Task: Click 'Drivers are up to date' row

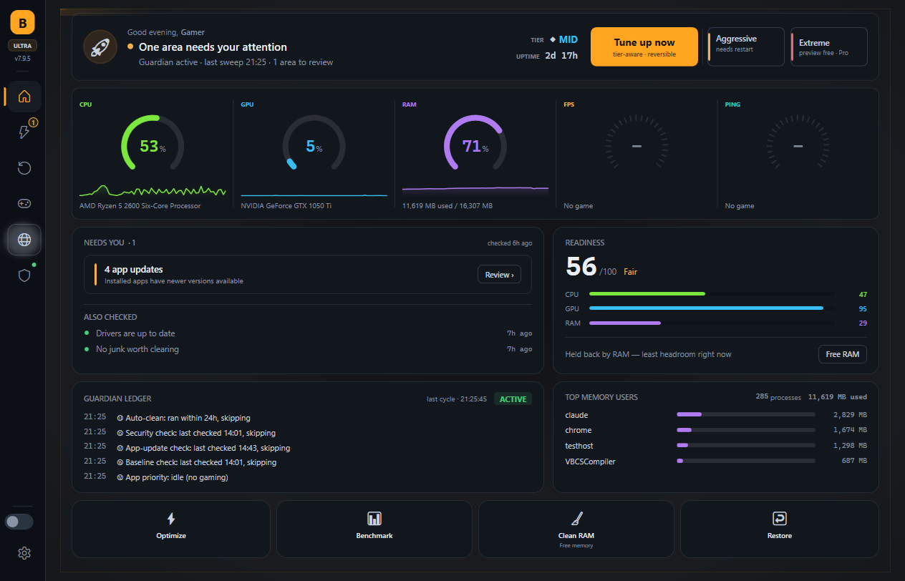Action: pos(308,333)
